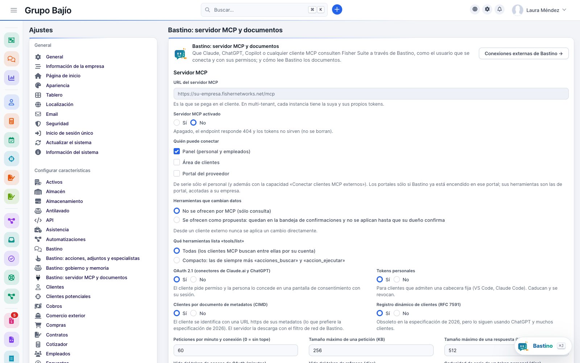
Task: Click the Tamaño máximo de una petición field
Action: [x=371, y=350]
